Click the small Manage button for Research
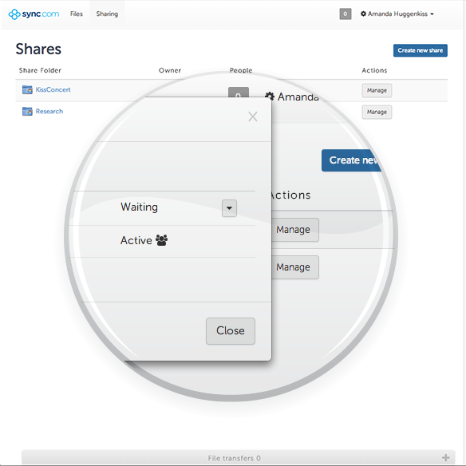The width and height of the screenshot is (466, 466). coord(377,112)
